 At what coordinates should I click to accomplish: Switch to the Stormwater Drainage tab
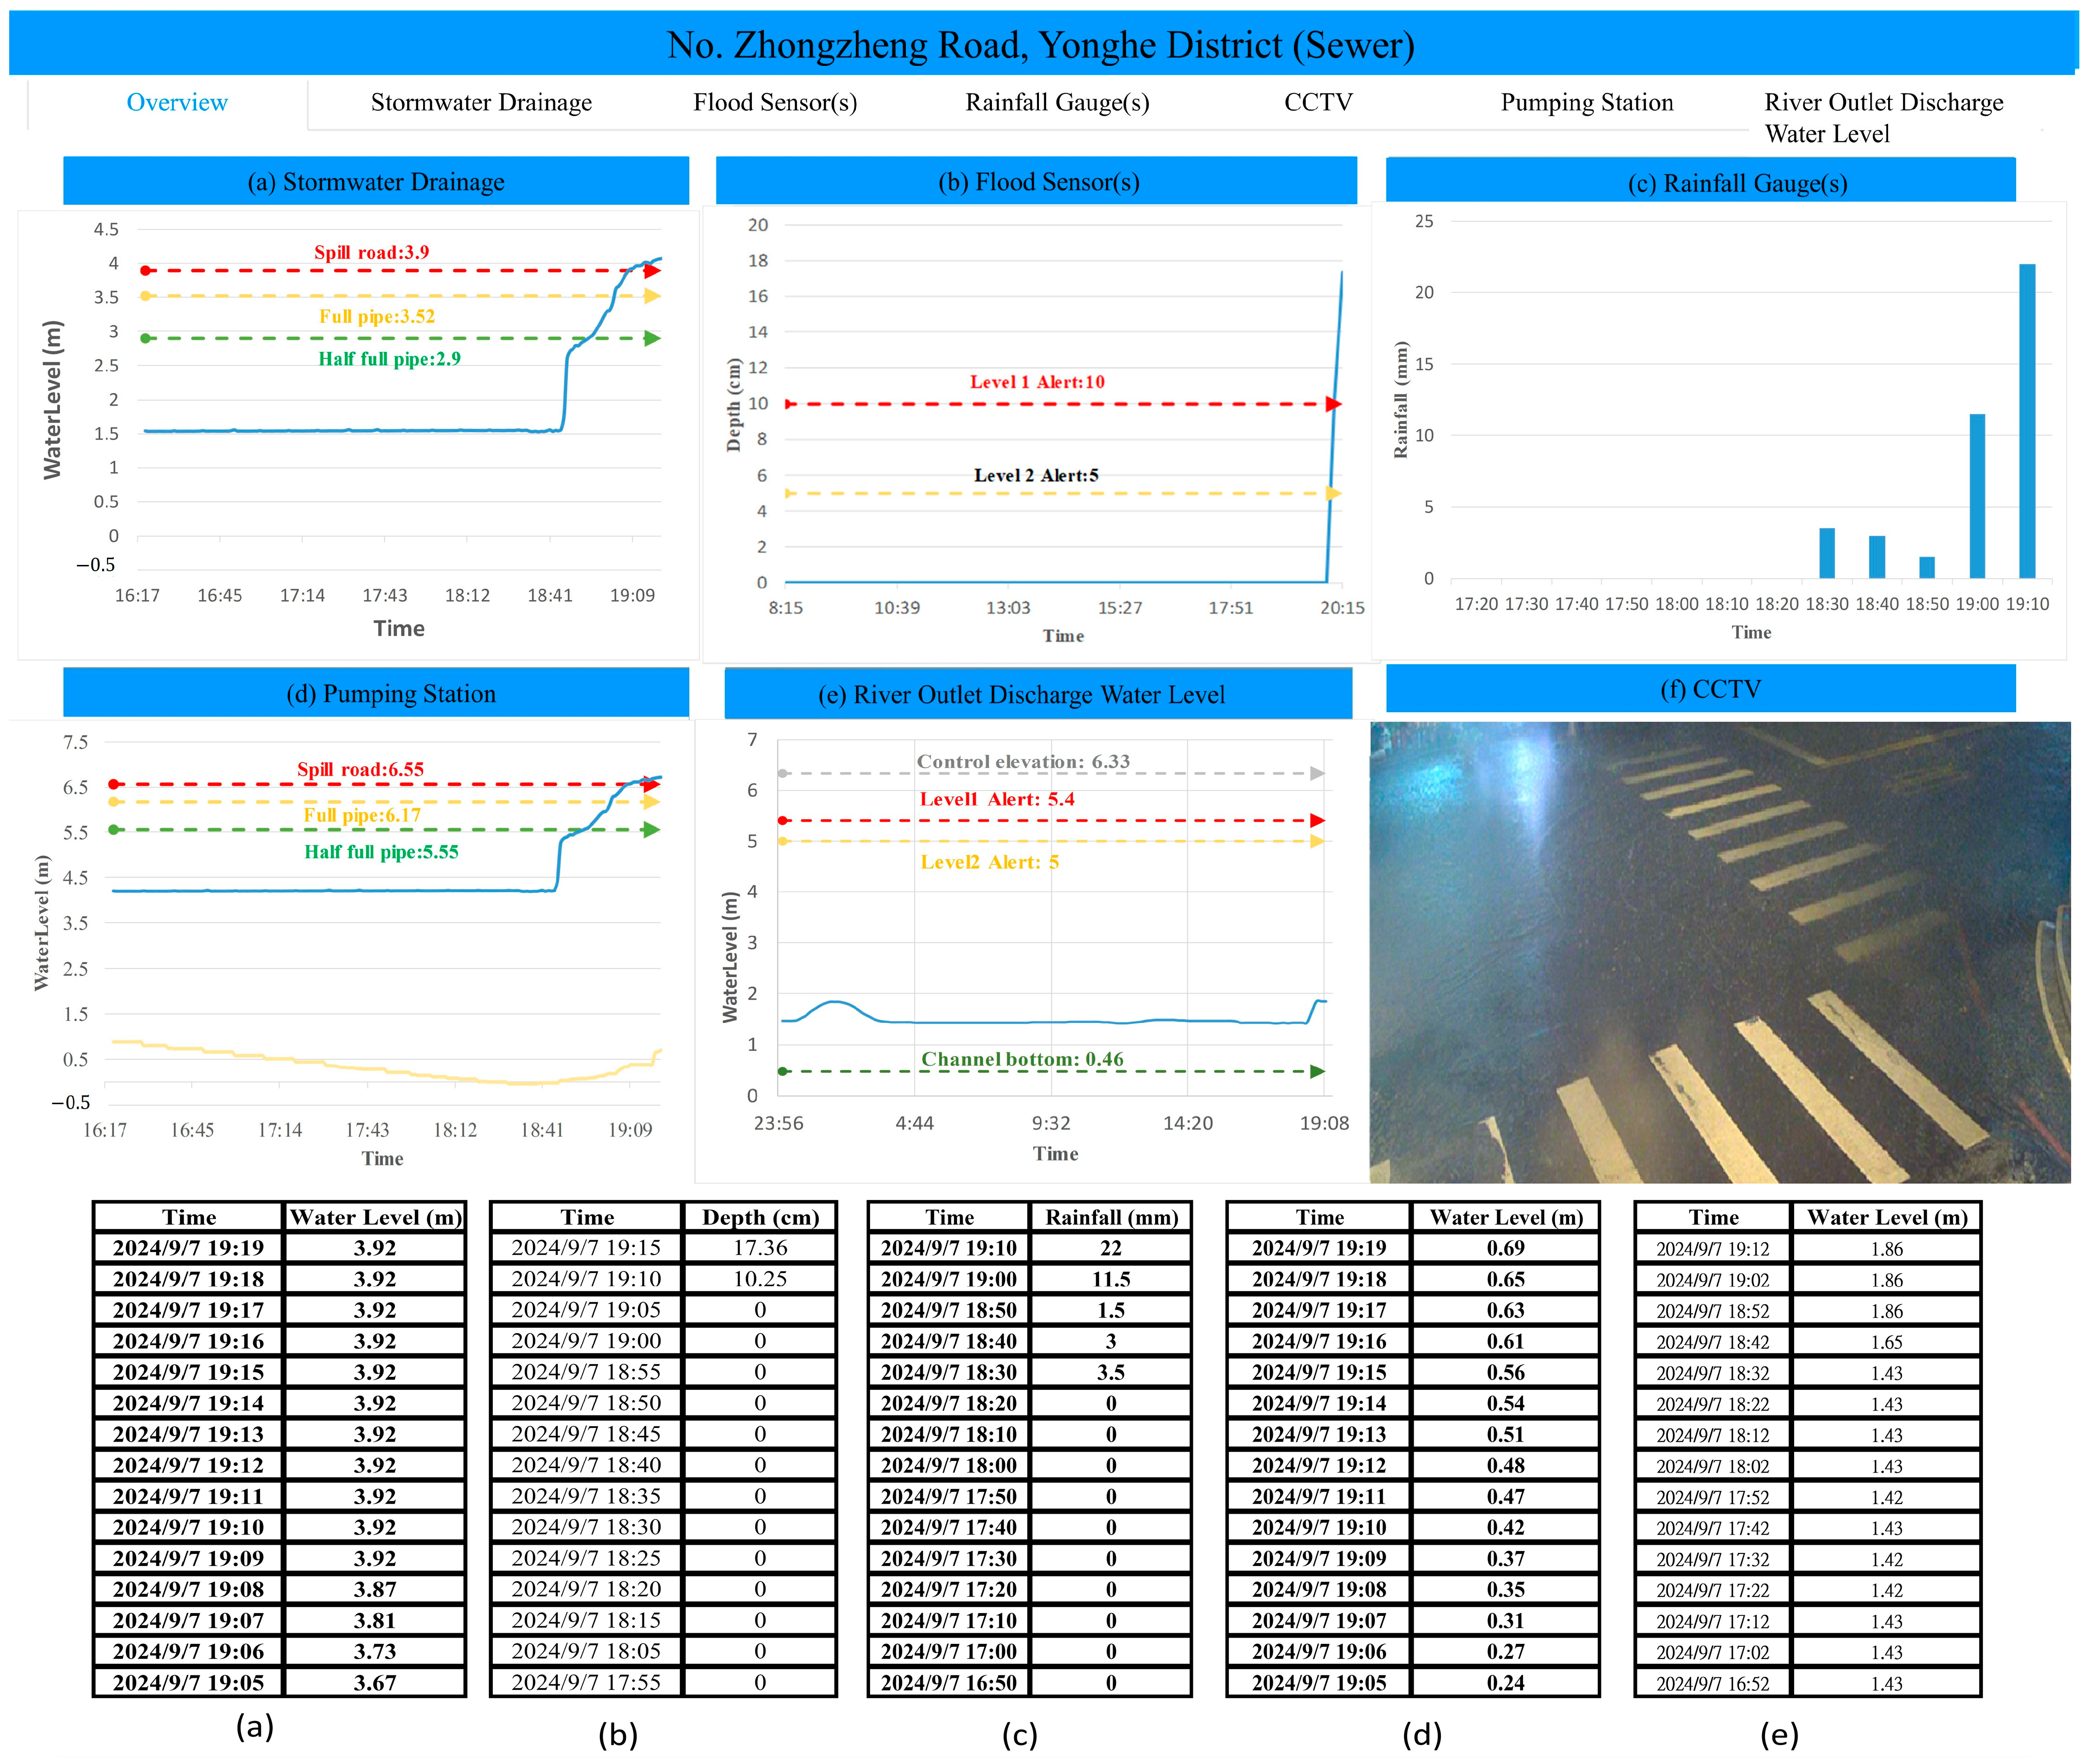coord(481,102)
